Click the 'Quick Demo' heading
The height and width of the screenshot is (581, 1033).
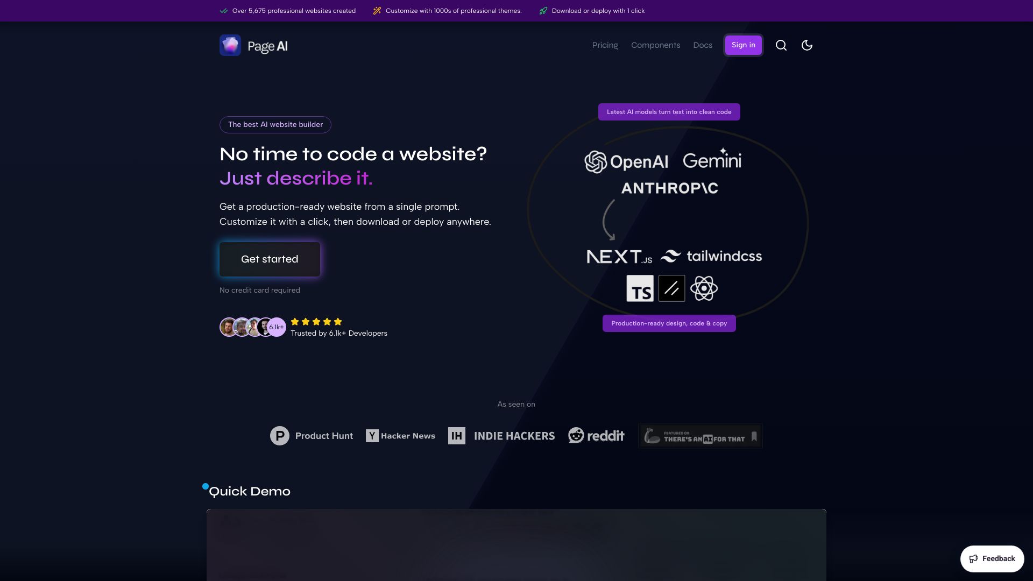[x=250, y=491]
